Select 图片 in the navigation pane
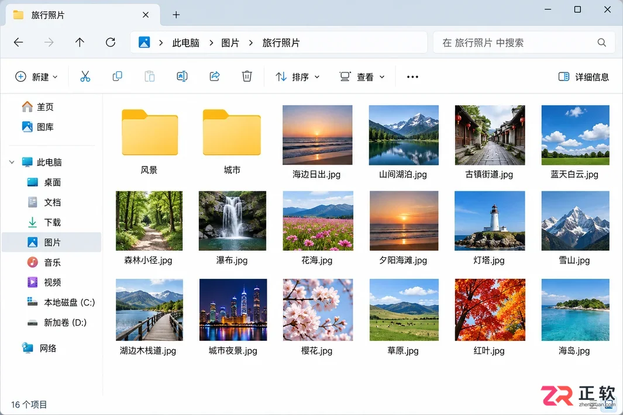Image resolution: width=623 pixels, height=415 pixels. click(x=51, y=242)
